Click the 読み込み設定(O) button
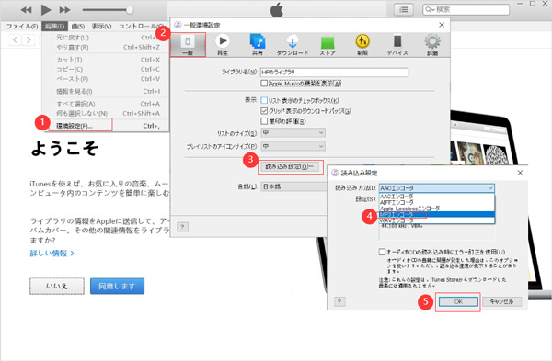This screenshot has width=552, height=361. point(290,166)
